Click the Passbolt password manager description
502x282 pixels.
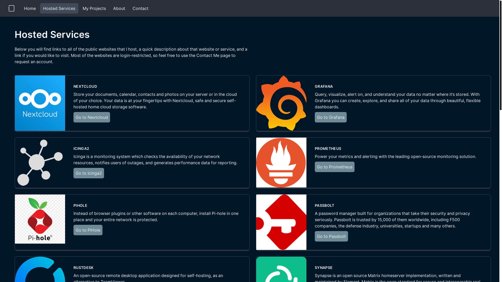(x=392, y=220)
